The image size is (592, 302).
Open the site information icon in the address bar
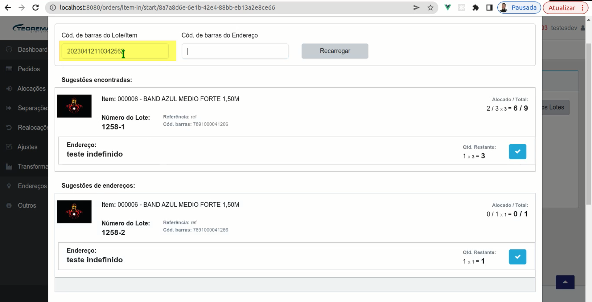[x=53, y=8]
